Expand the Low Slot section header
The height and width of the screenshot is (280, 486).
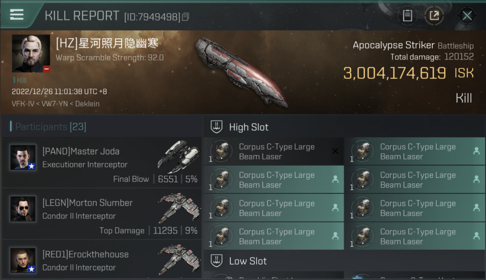pyautogui.click(x=345, y=261)
